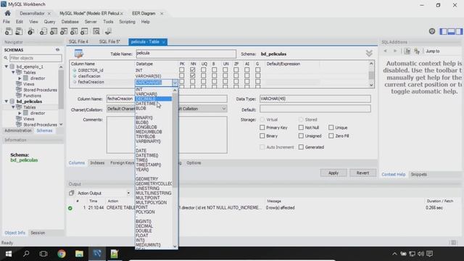This screenshot has width=464, height=261.
Task: Open a new SQL tab toolbar icon
Action: pos(9,31)
